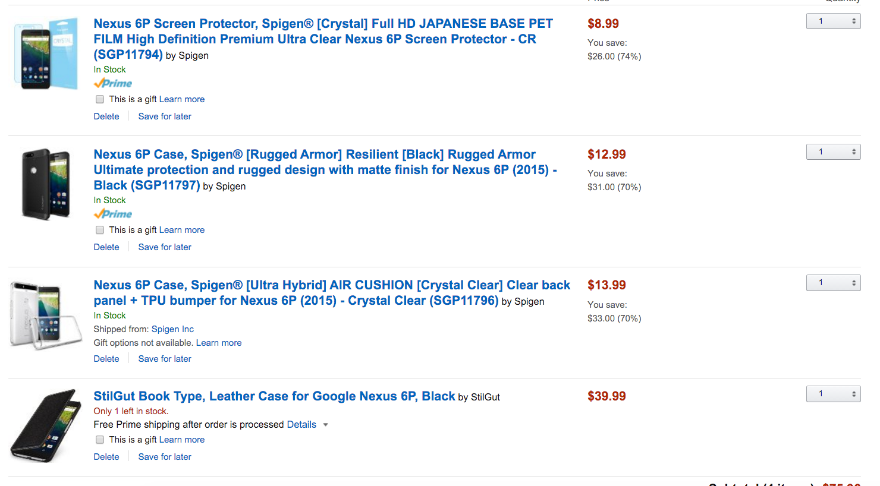Delete the Spigen screen protector from cart
Viewport: 880px width, 486px height.
106,116
